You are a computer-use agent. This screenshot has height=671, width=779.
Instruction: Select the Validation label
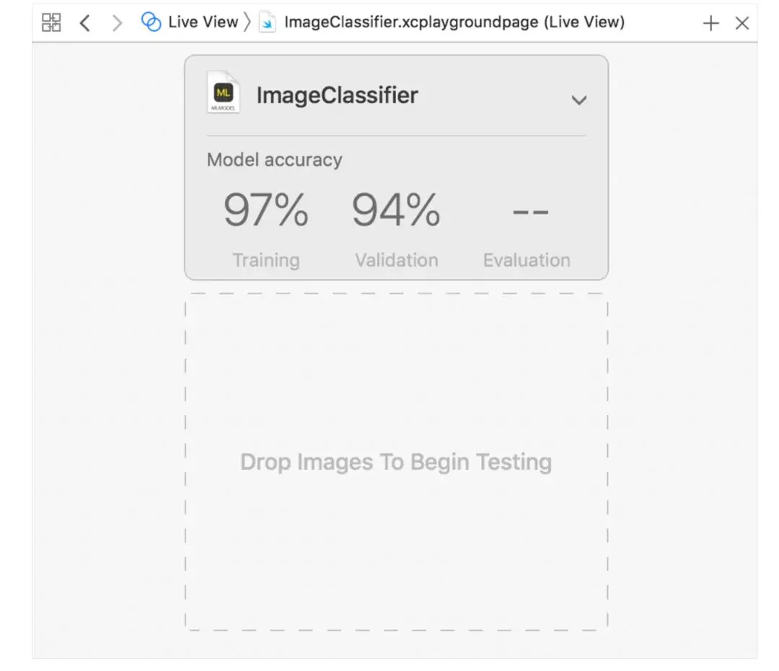point(396,260)
